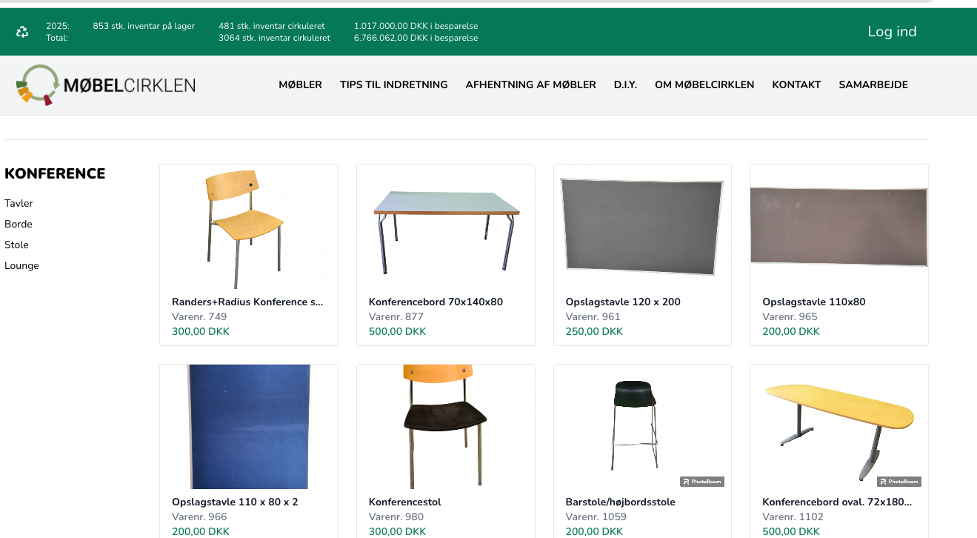This screenshot has width=977, height=538.
Task: Select Stole in the sidebar
Action: click(16, 245)
